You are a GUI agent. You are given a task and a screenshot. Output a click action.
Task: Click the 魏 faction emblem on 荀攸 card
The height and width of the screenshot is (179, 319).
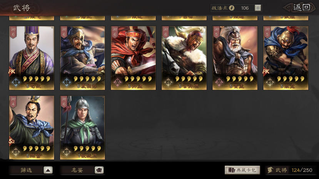pyautogui.click(x=16, y=83)
